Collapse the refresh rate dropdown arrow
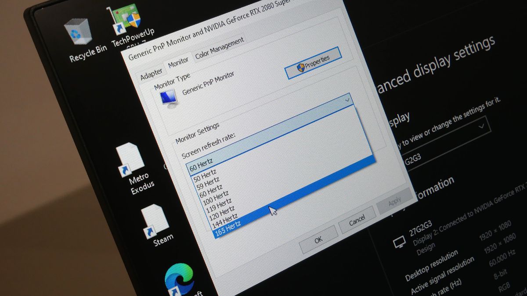This screenshot has height=296, width=527. [347, 100]
